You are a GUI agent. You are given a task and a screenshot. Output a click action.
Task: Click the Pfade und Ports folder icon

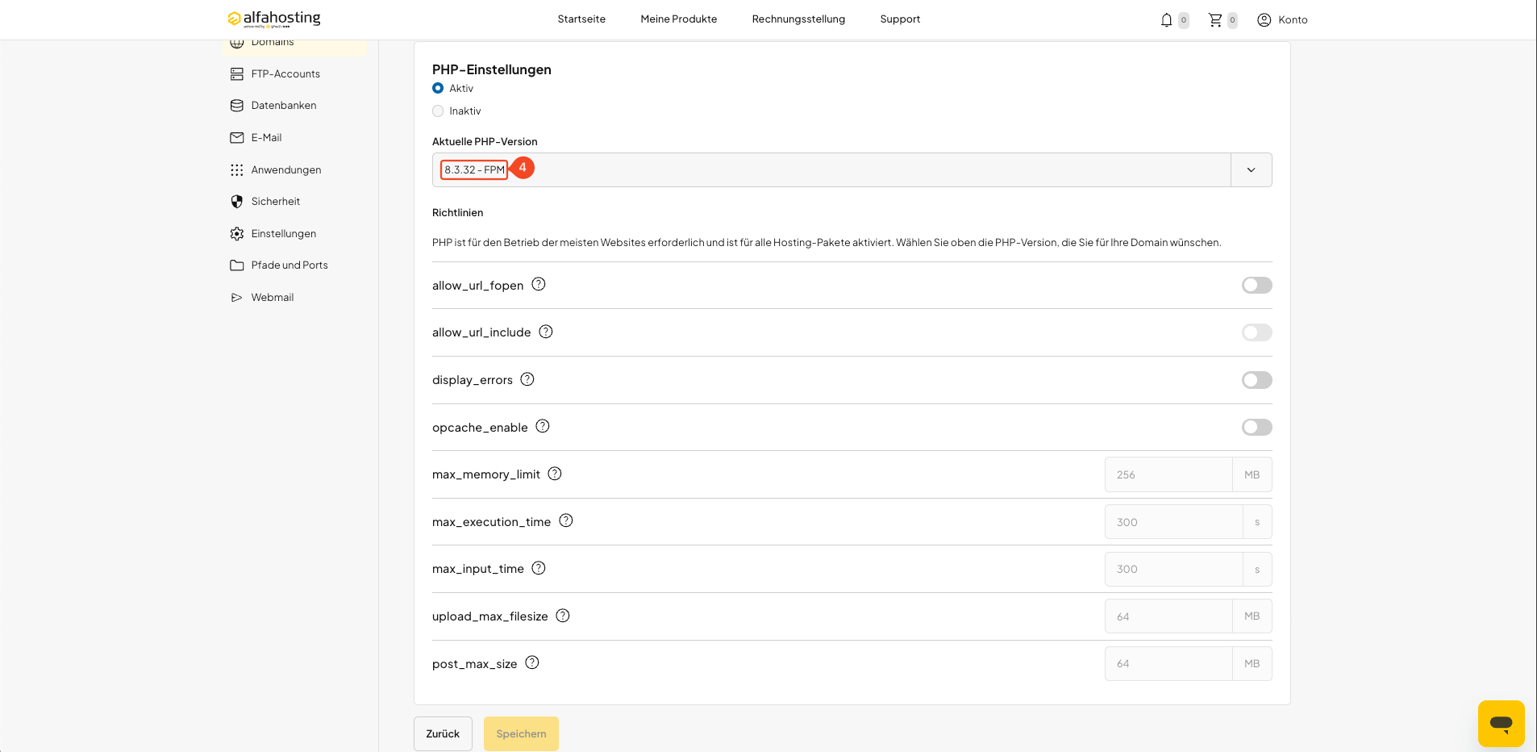click(x=236, y=265)
